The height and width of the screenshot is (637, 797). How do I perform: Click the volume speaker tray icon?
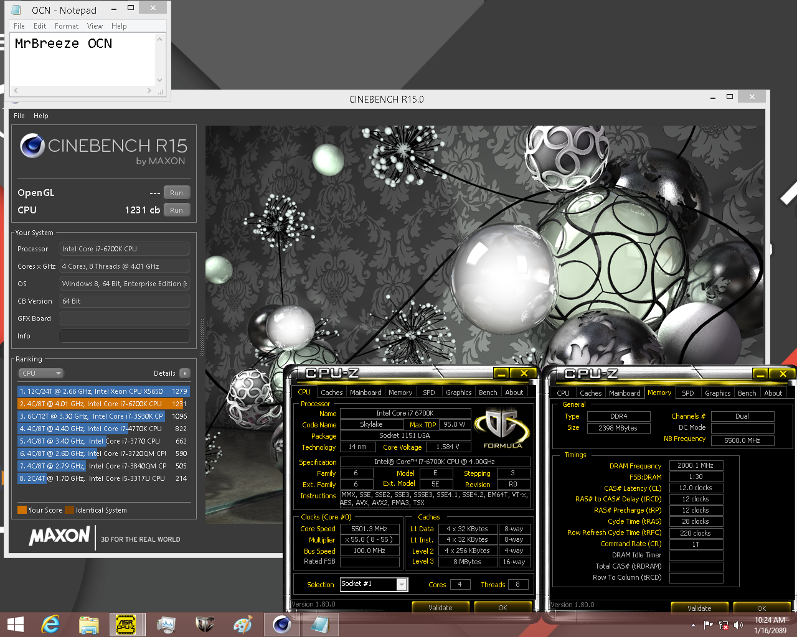pyautogui.click(x=738, y=625)
